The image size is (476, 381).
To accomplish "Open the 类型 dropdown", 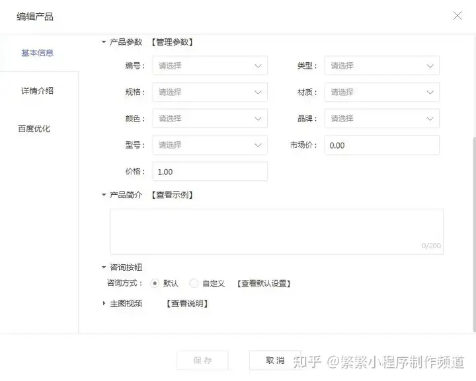I will (382, 65).
